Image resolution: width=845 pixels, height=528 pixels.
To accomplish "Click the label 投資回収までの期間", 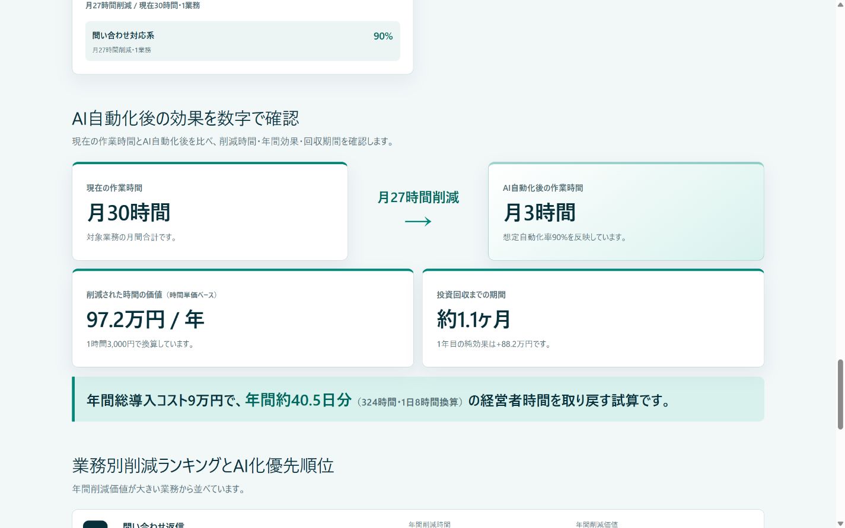I will pos(471,295).
